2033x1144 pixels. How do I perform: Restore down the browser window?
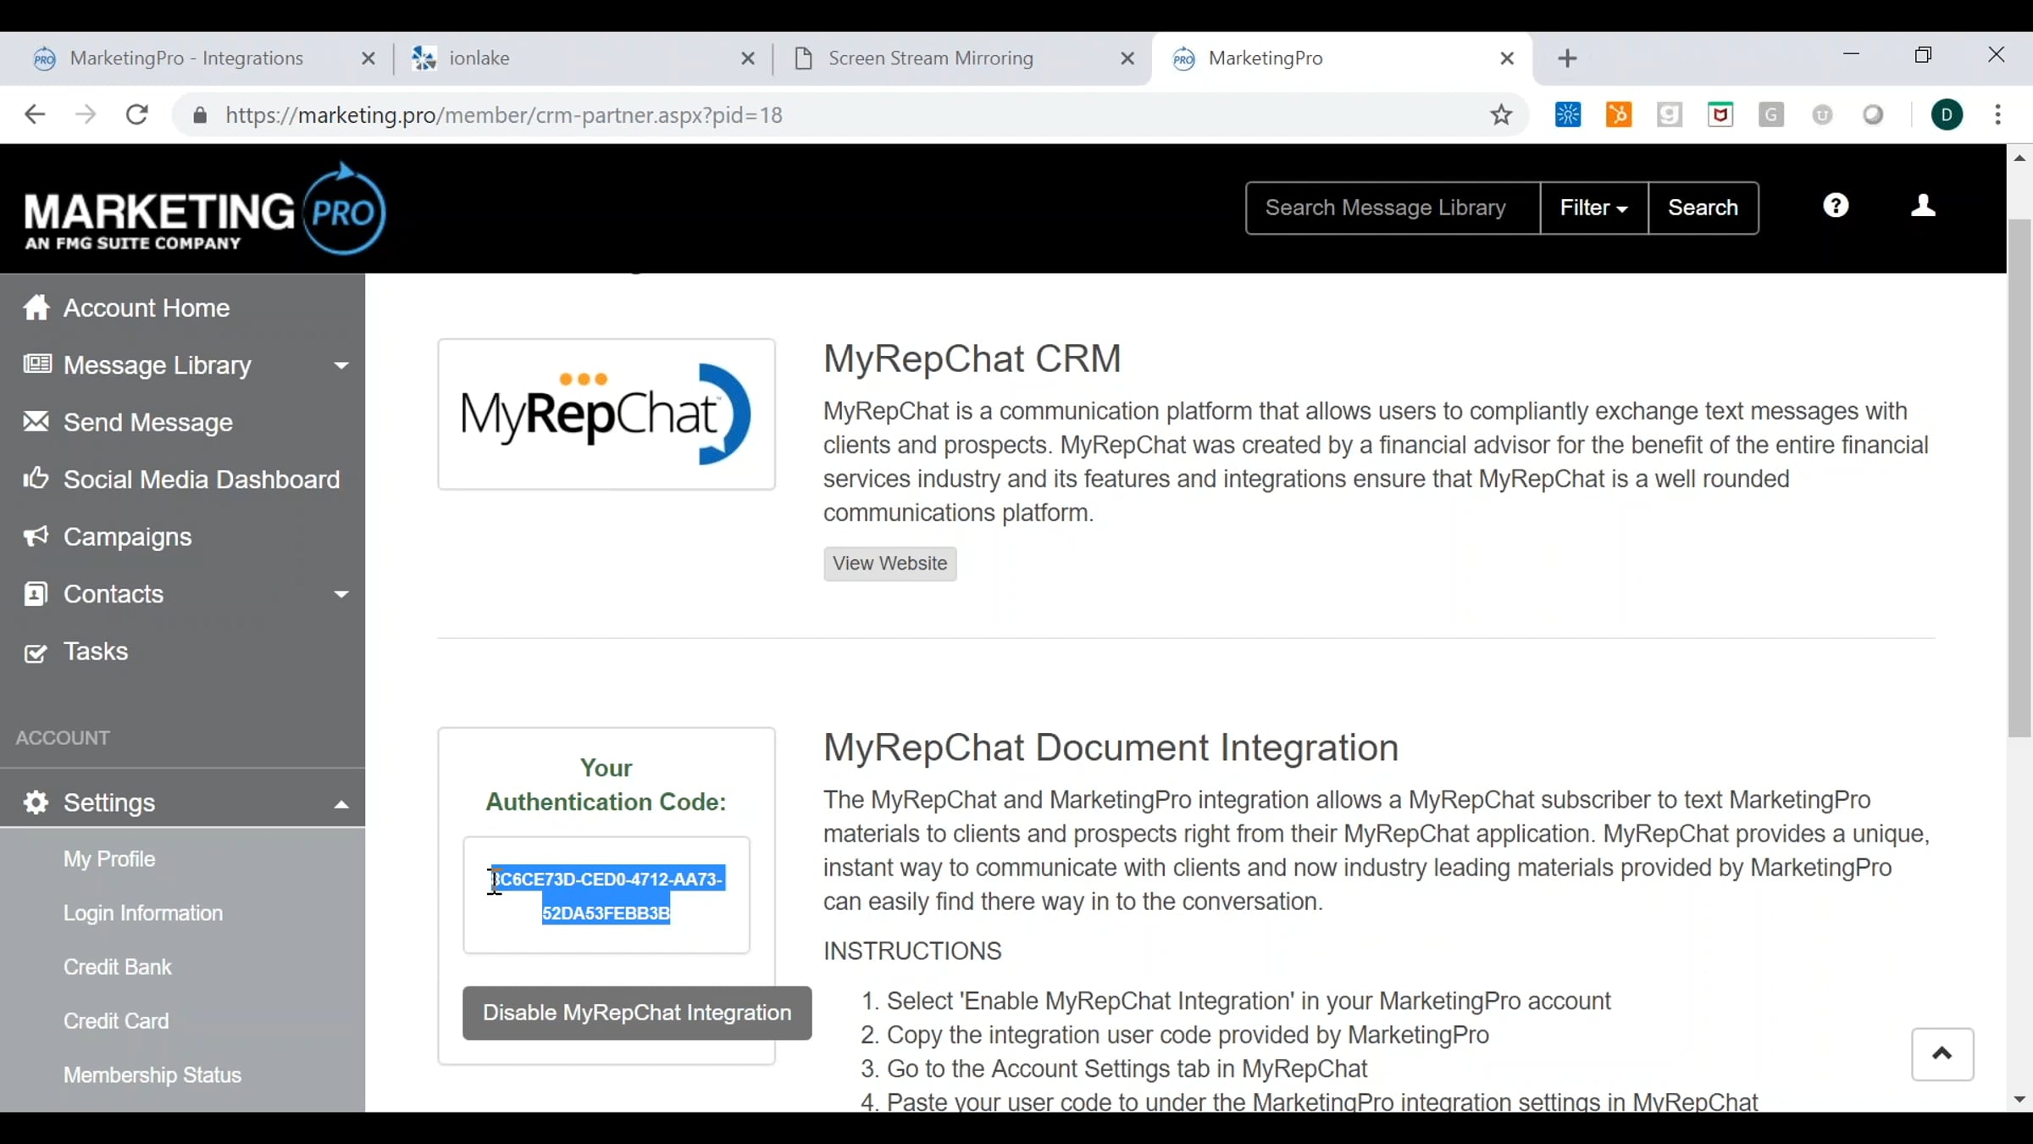click(x=1923, y=54)
